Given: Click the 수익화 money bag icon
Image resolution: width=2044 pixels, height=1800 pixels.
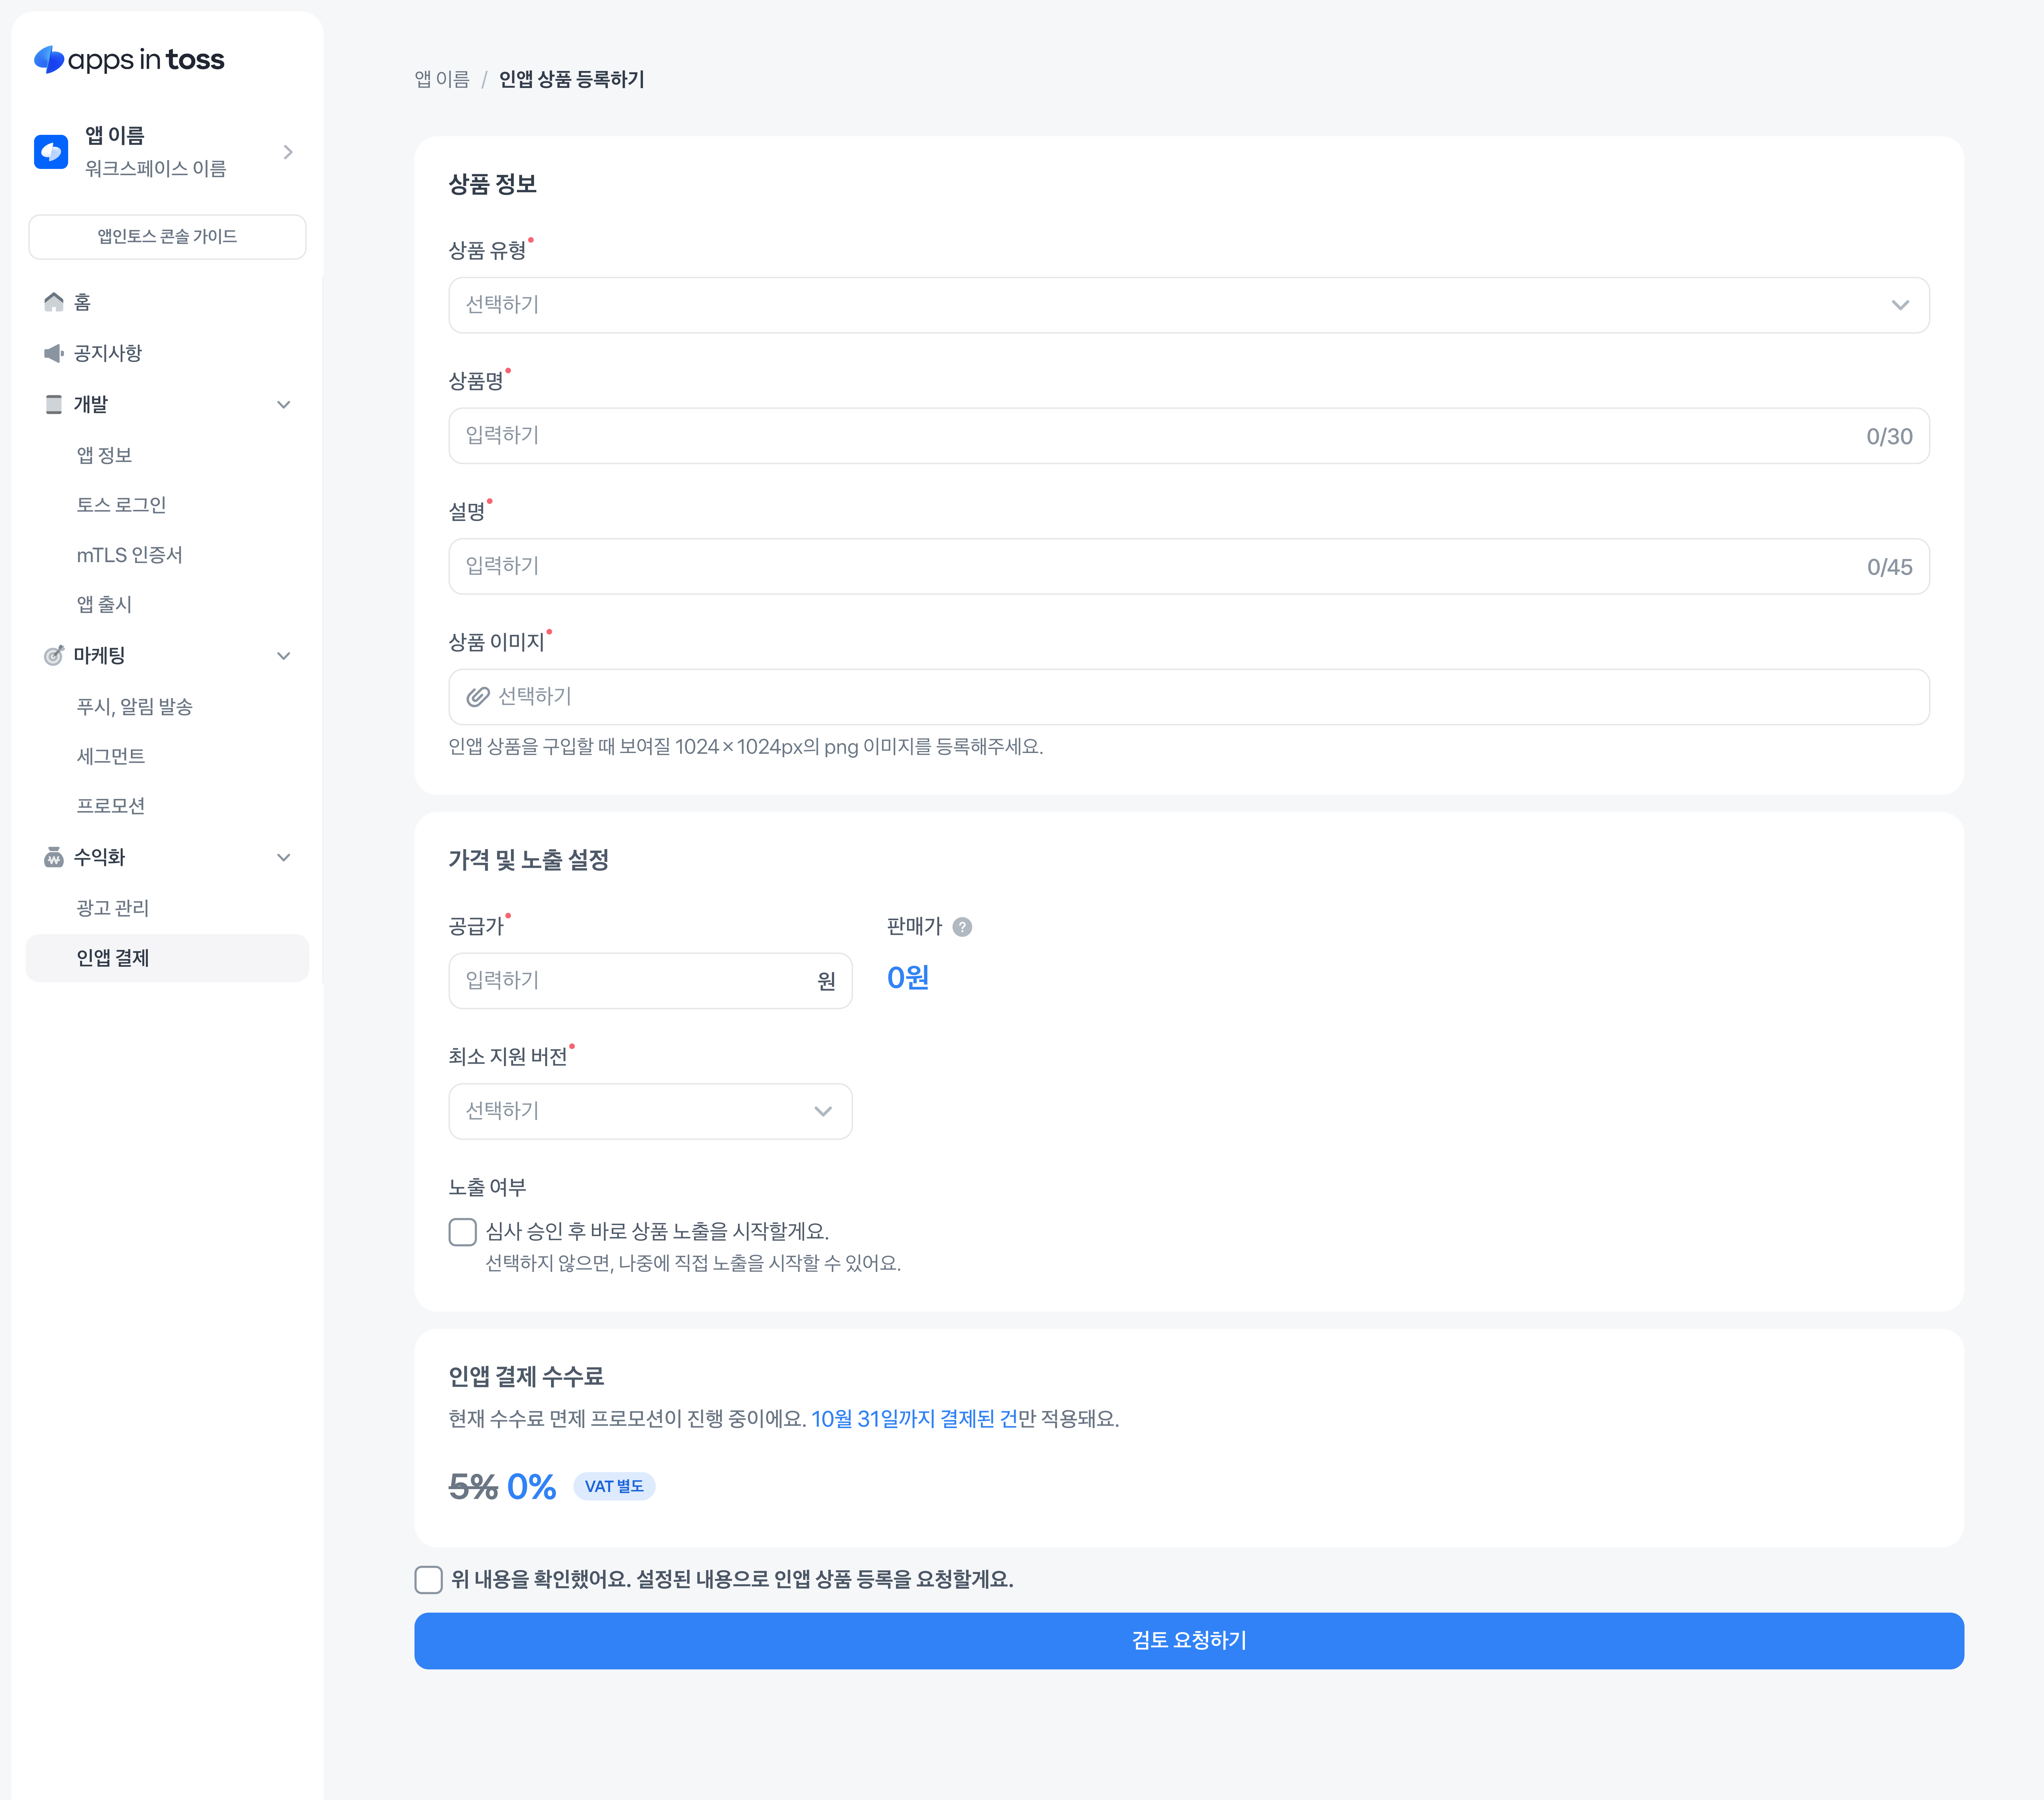Looking at the screenshot, I should click(54, 857).
